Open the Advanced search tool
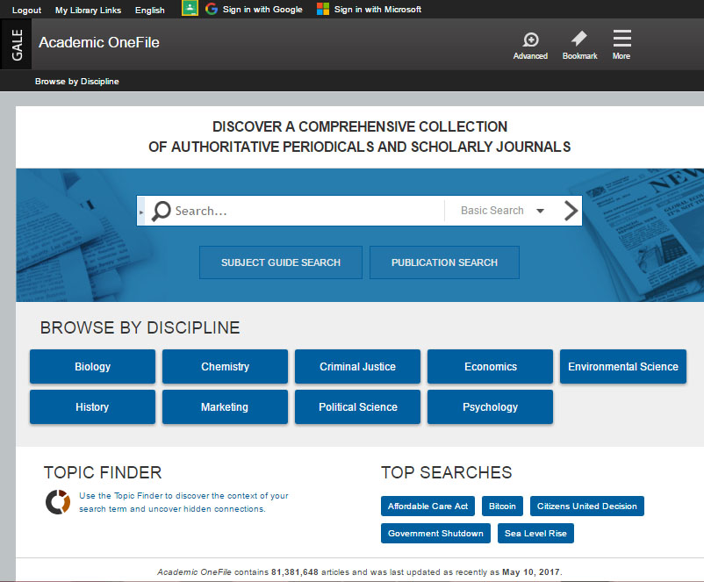 [530, 44]
